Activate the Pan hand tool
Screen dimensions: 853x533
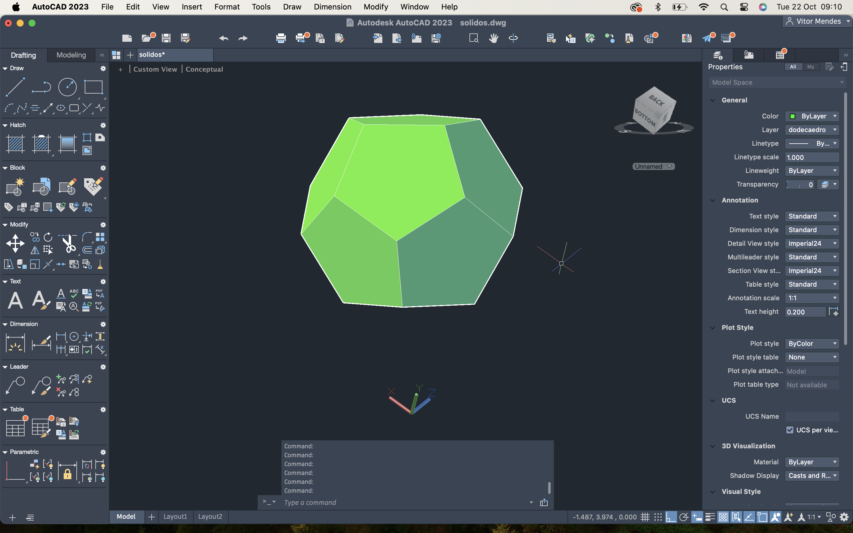pyautogui.click(x=493, y=38)
